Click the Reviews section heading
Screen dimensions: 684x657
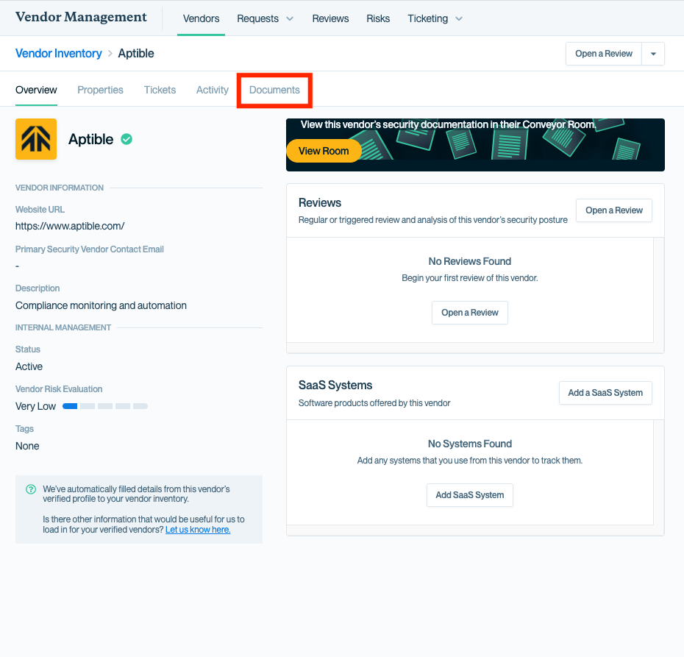[320, 203]
